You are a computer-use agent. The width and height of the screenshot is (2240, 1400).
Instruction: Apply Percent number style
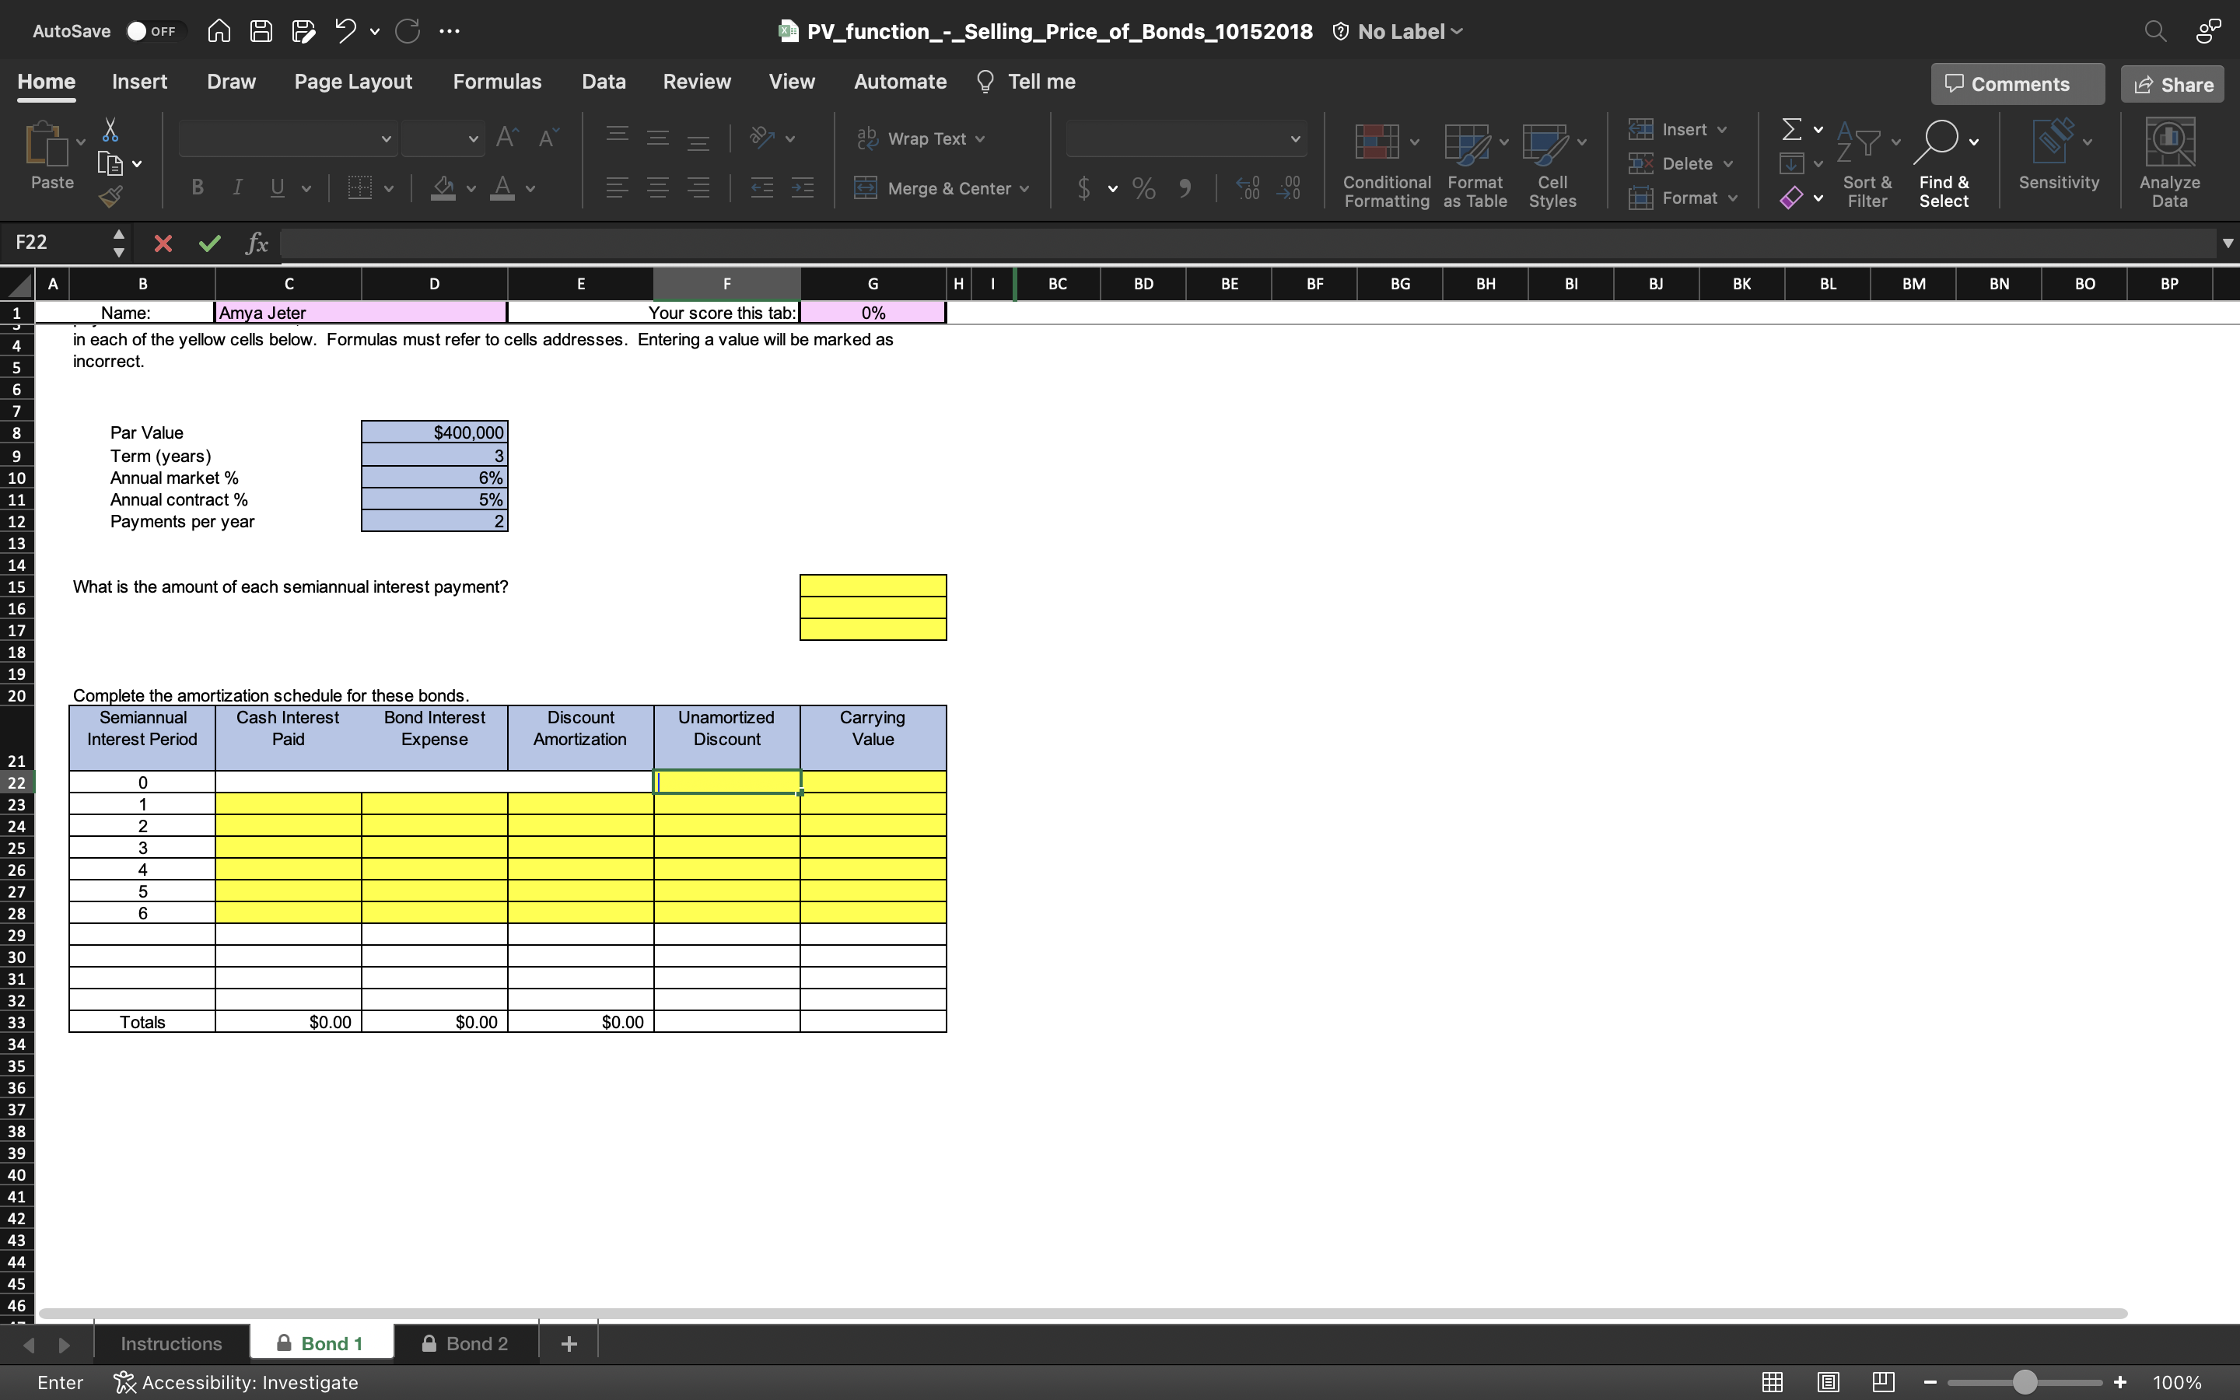[x=1143, y=188]
